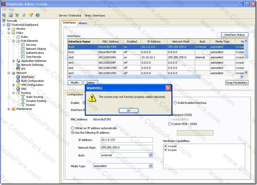Open the Media Type dropdown list
The height and width of the screenshot is (185, 257).
tap(151, 166)
